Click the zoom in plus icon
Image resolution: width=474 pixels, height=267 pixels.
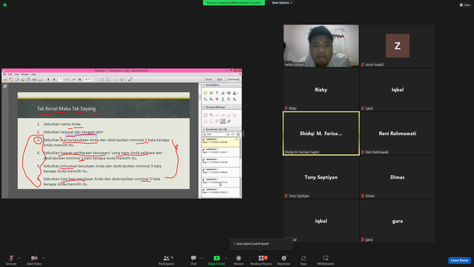click(x=80, y=79)
